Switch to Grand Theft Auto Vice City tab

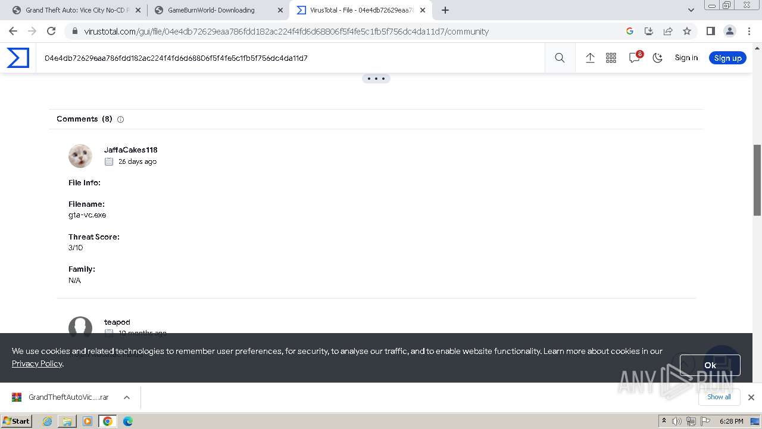[x=77, y=10]
